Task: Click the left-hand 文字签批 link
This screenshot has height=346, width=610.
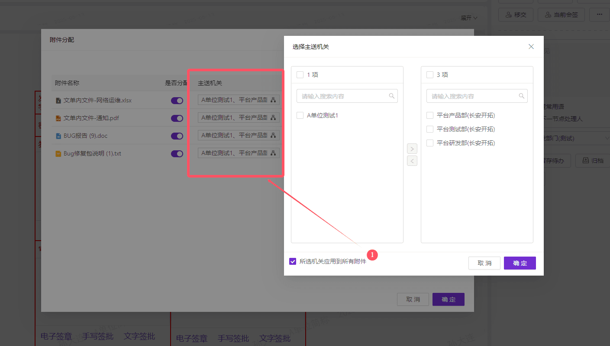Action: point(139,336)
